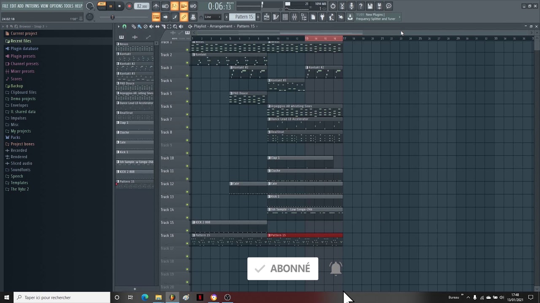Image resolution: width=540 pixels, height=303 pixels.
Task: Select the playlist Draw pencil tool
Action: point(134,27)
